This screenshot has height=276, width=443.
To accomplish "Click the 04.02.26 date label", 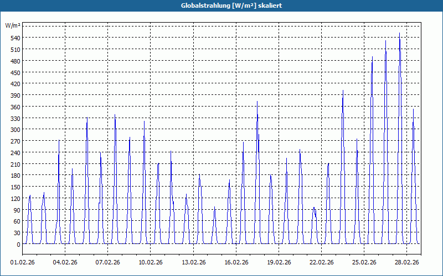I will [65, 263].
